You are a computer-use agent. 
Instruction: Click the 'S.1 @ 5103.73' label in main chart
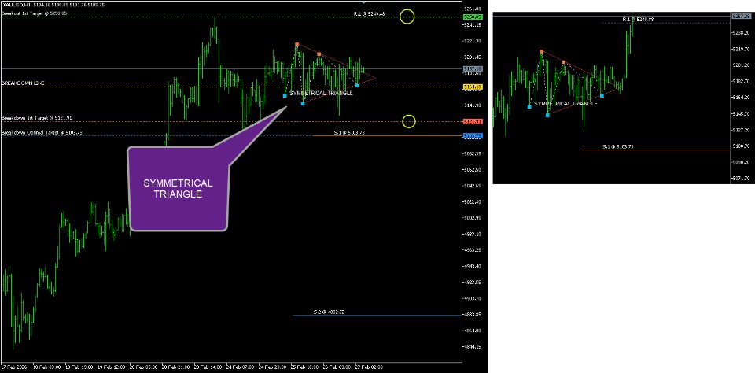coord(348,131)
